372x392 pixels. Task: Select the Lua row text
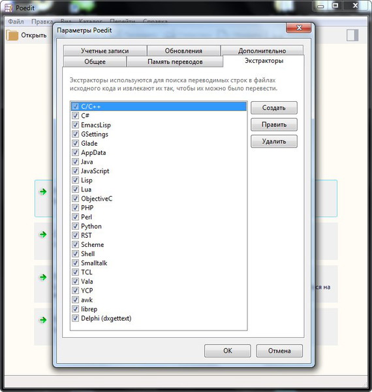(86, 189)
